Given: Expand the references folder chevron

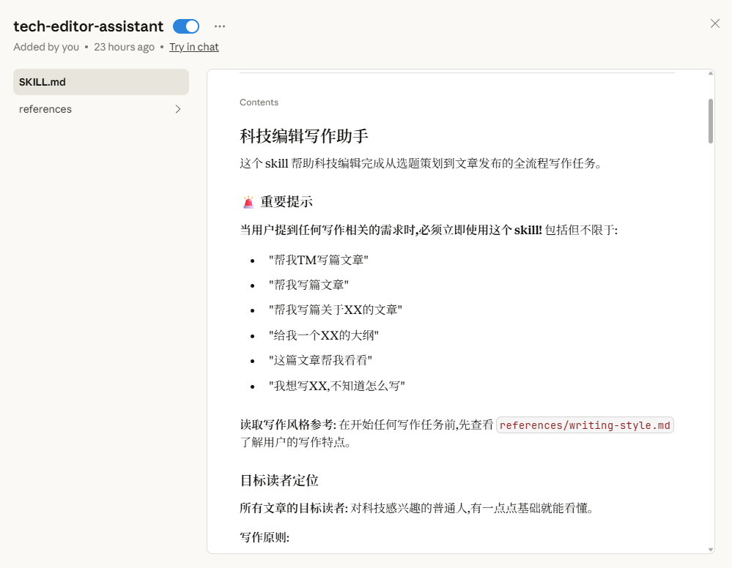Looking at the screenshot, I should pyautogui.click(x=178, y=109).
